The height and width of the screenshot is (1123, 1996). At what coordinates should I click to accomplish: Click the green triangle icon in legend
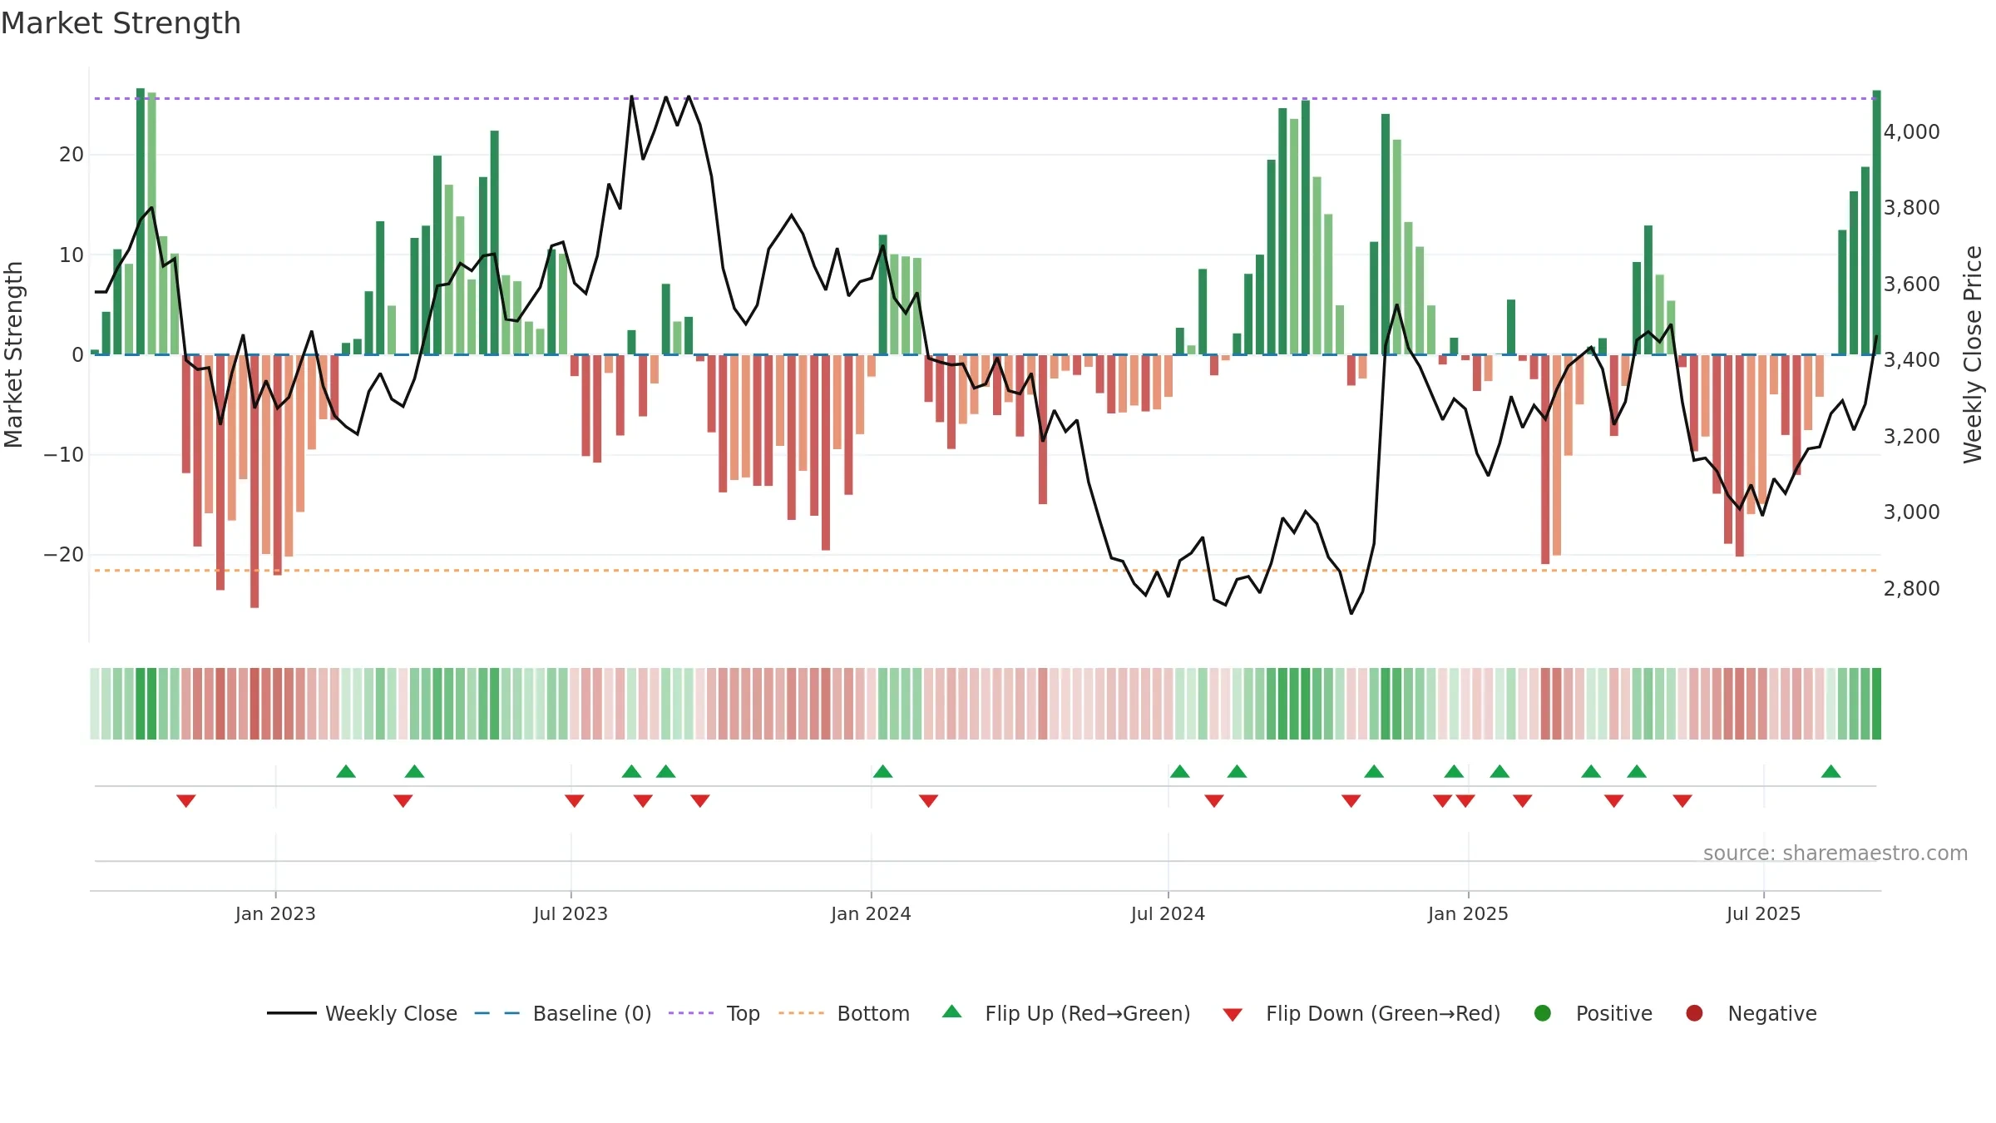tap(952, 1012)
